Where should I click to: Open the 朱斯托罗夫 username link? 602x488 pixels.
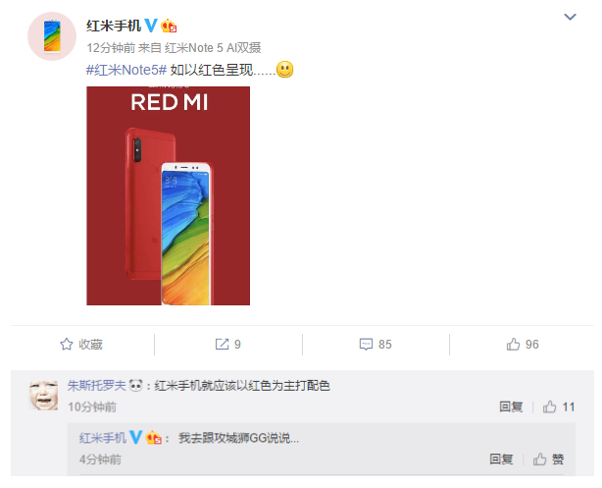point(97,385)
